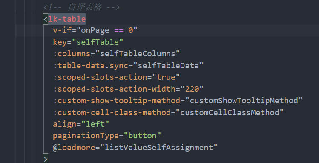
Task: Click the :custom-show-tooltip-method attribute
Action: [116, 101]
